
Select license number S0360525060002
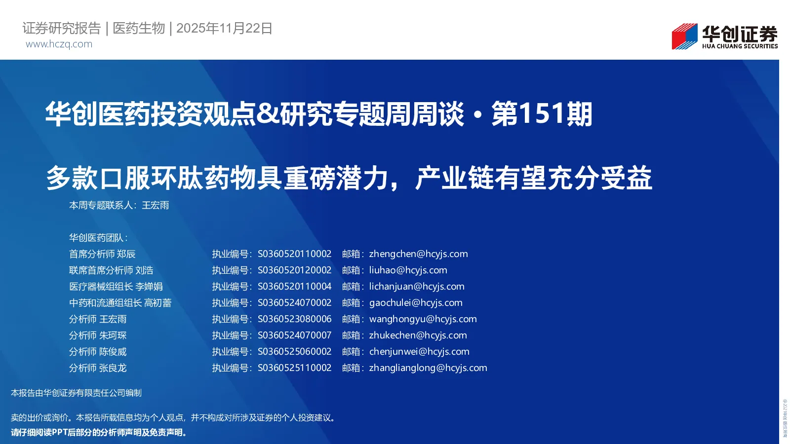click(x=294, y=351)
